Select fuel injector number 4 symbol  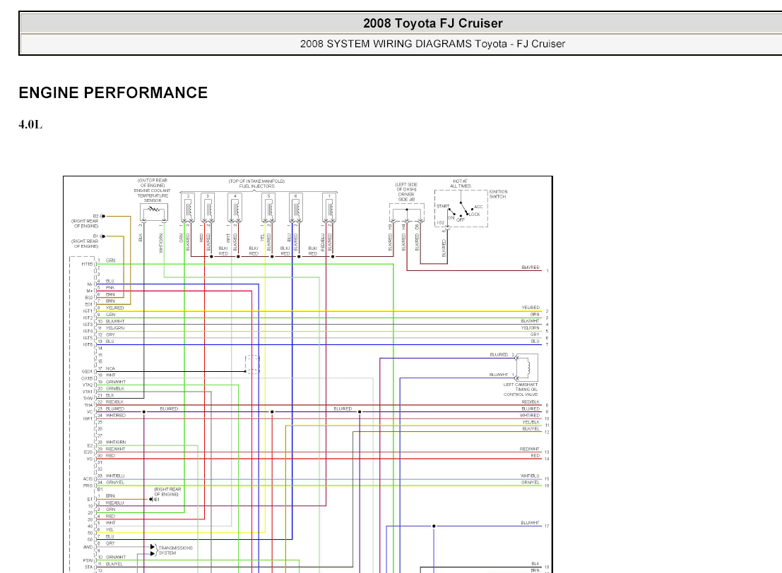point(235,207)
